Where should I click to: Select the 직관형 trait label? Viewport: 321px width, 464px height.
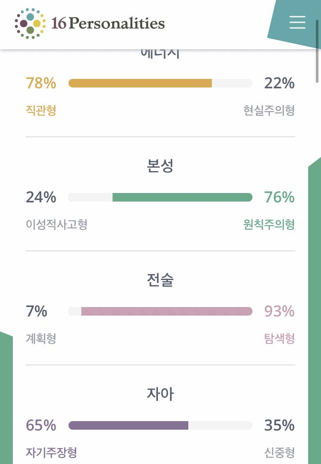[x=40, y=111]
